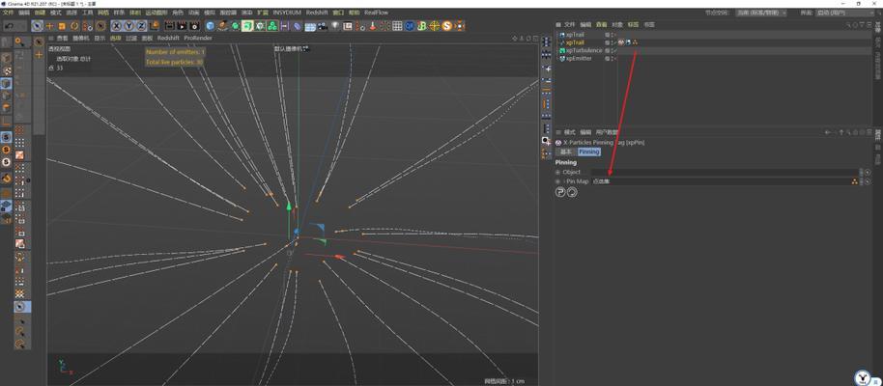This screenshot has width=883, height=386.
Task: Open the viewport Redshift menu
Action: [x=168, y=38]
